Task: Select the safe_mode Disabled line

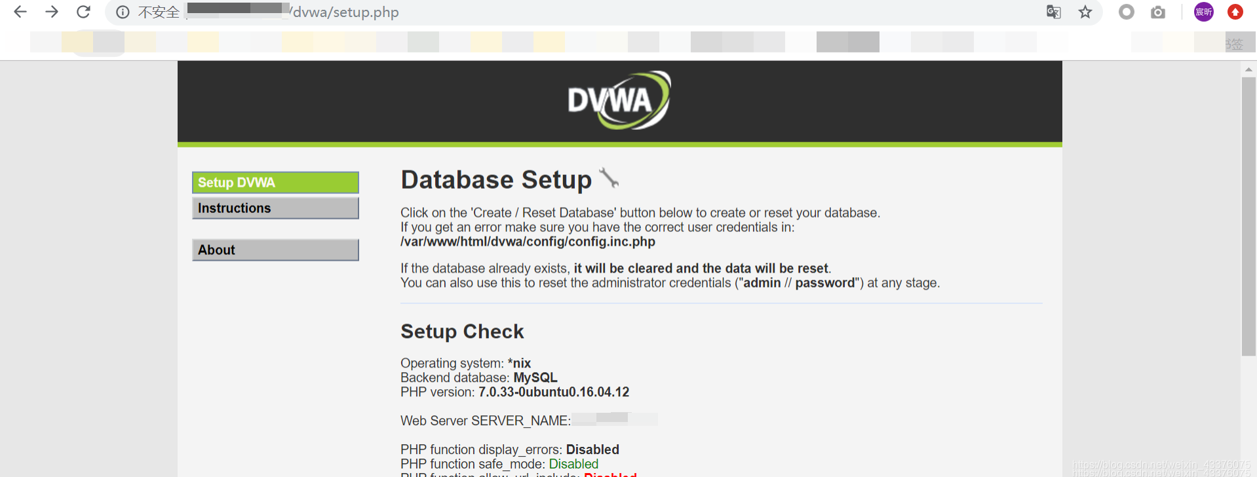Action: pos(499,464)
